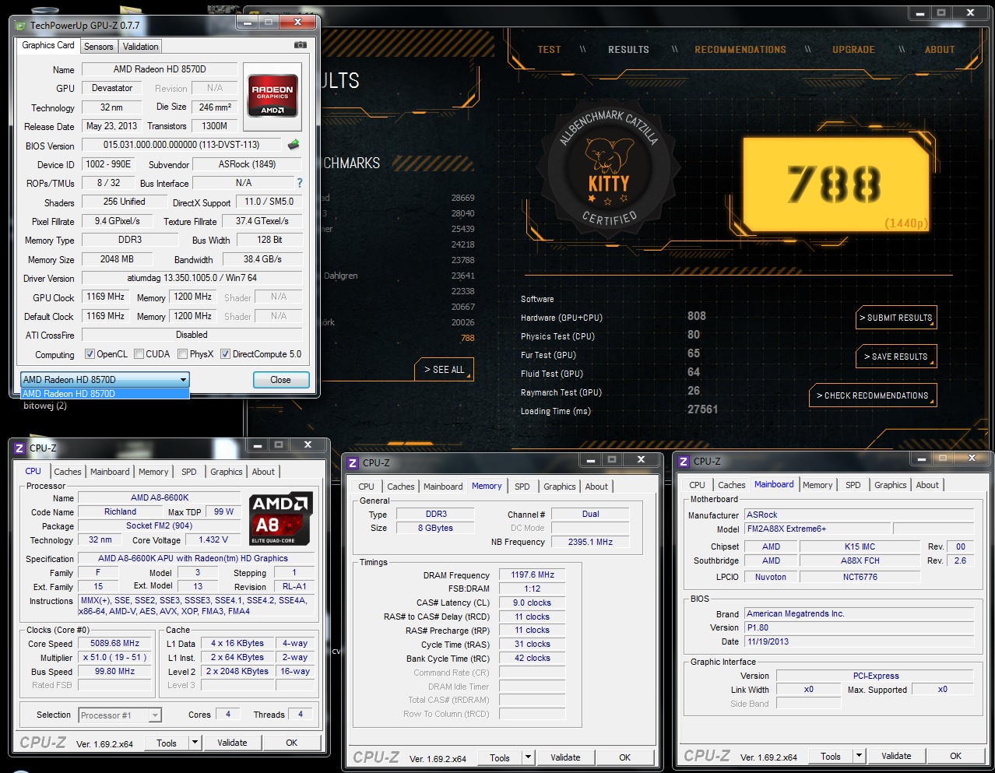This screenshot has width=995, height=773.
Task: Click Validate in CPU-Z Mainboard window
Action: click(896, 756)
